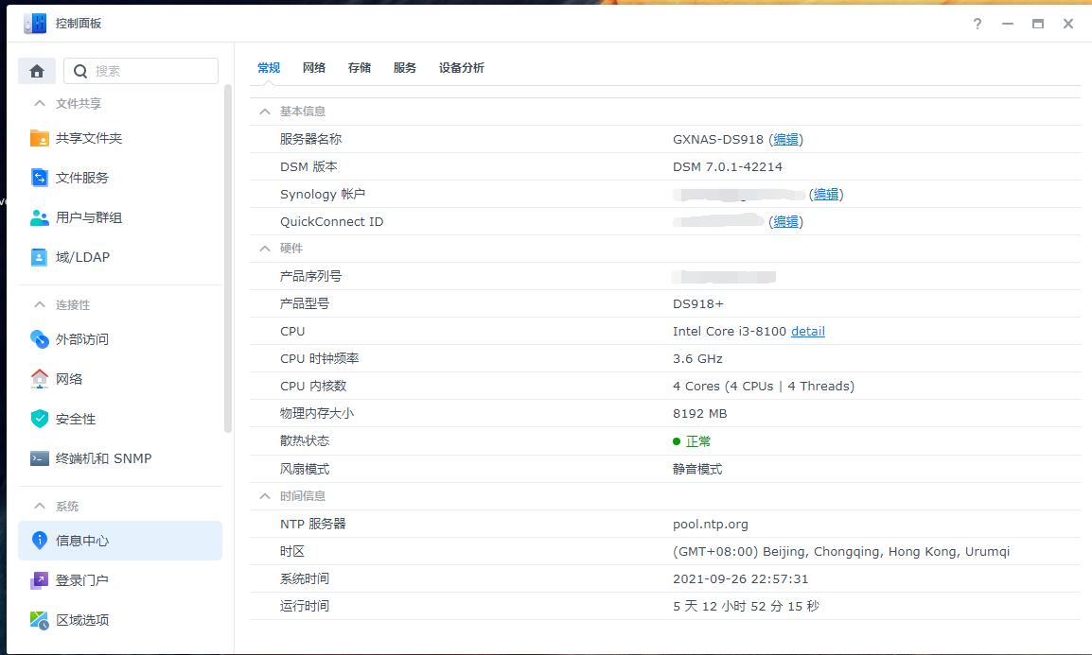Edit the server name GXNAS-DS918

tap(785, 140)
